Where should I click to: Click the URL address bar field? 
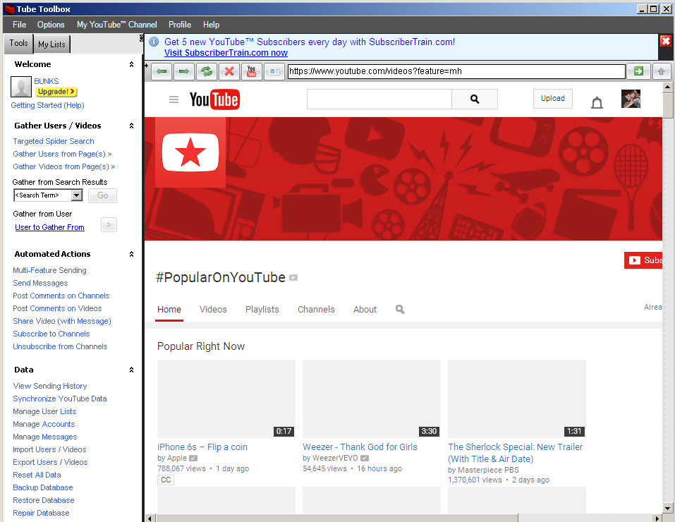point(456,71)
